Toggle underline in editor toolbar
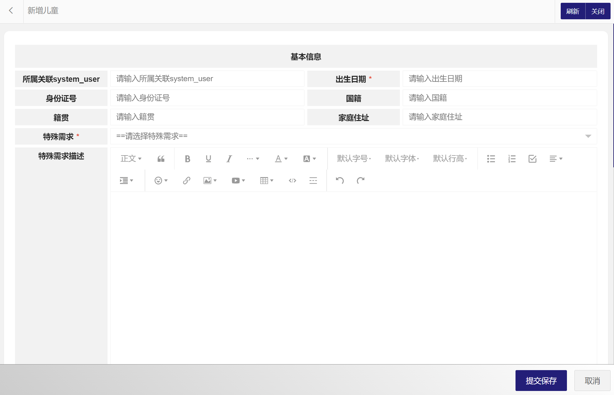This screenshot has height=395, width=614. tap(208, 159)
